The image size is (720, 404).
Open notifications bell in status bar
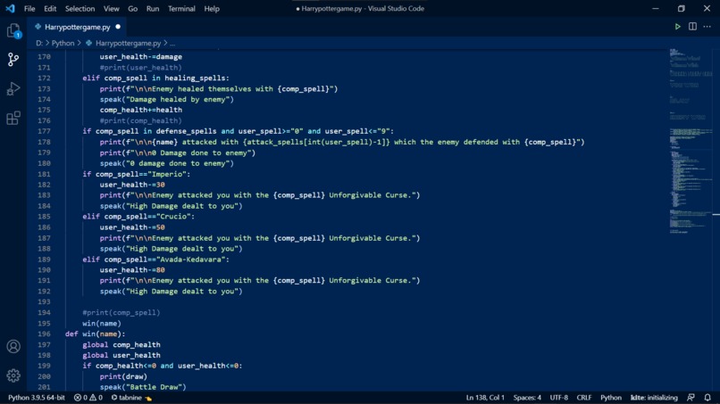coord(707,398)
